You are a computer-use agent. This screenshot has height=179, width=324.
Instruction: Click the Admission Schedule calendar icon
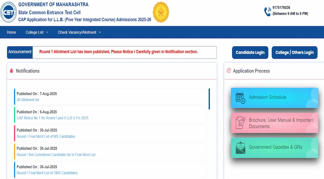[x=240, y=98]
